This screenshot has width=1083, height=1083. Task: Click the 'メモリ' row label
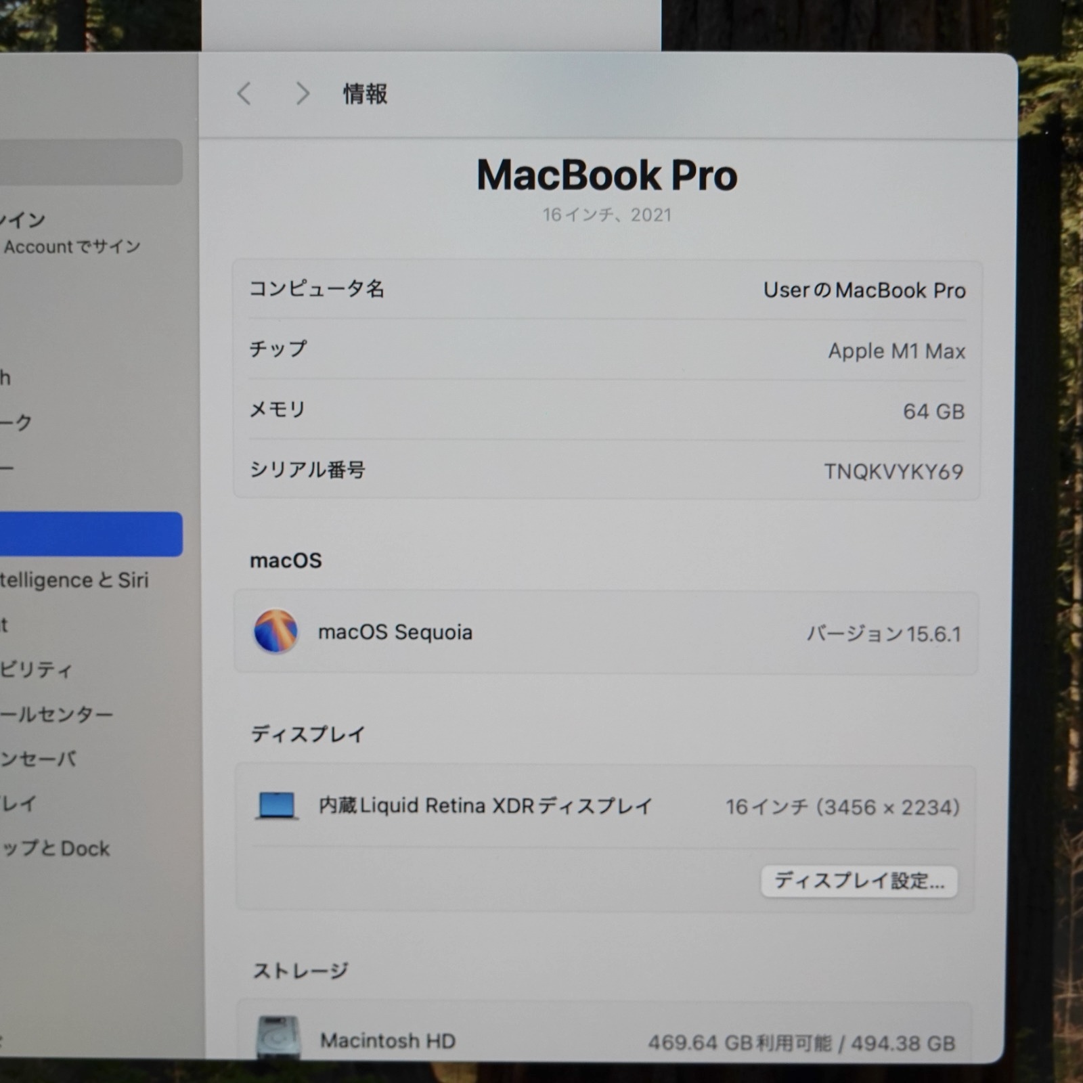pyautogui.click(x=278, y=409)
